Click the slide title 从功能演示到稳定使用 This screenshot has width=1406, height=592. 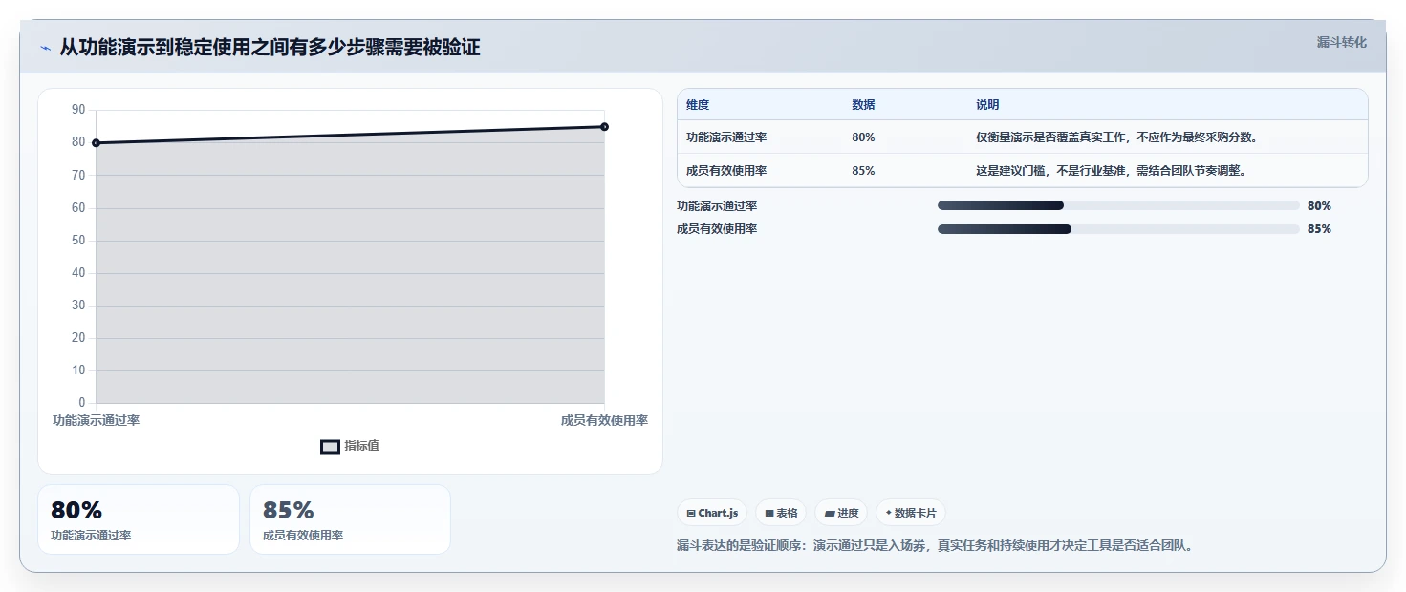coord(270,48)
